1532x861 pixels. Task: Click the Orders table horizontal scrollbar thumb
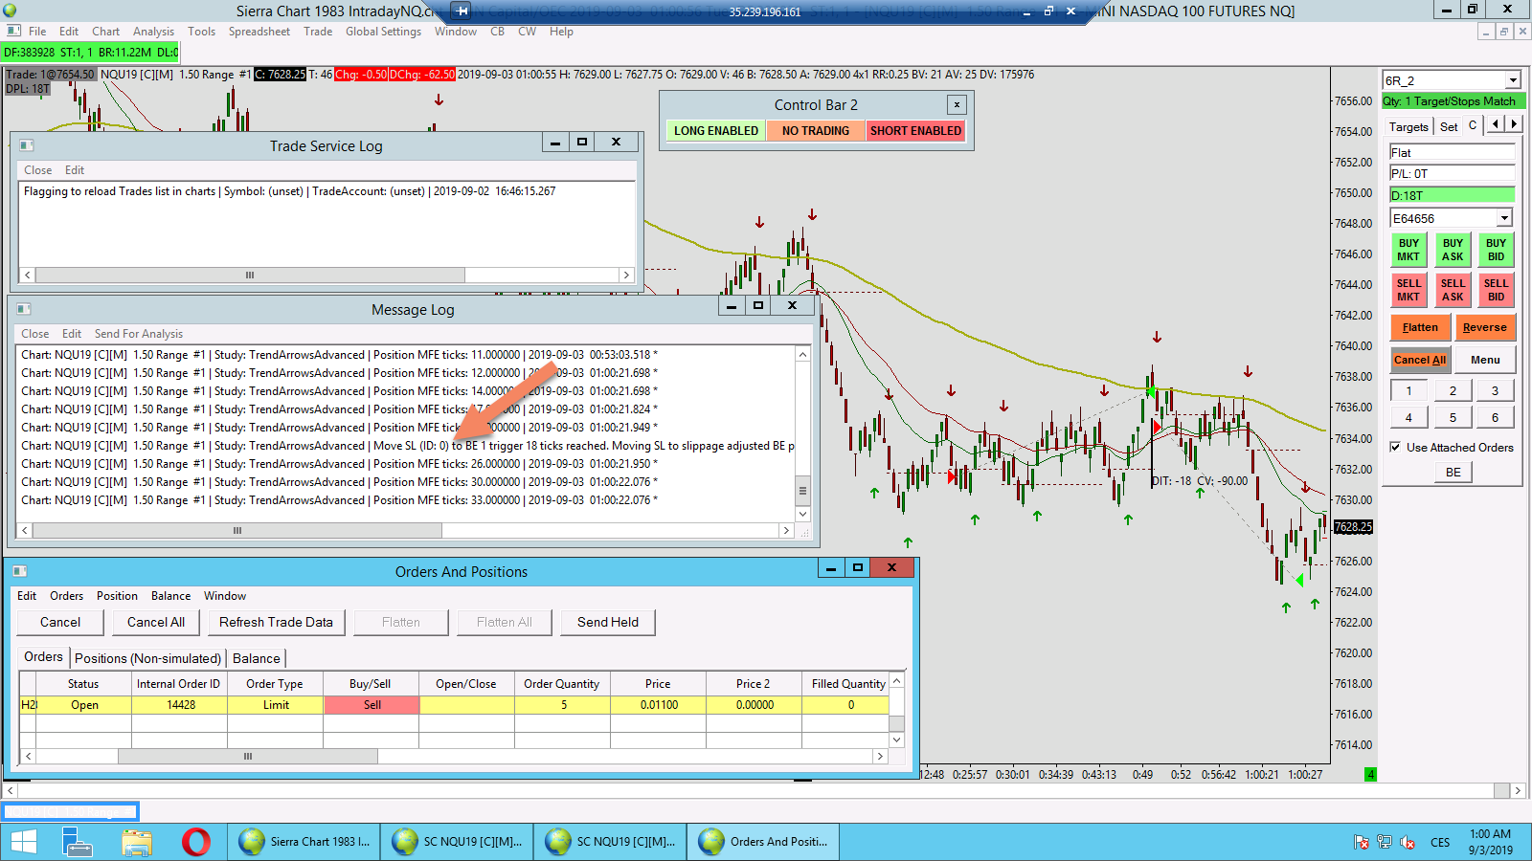pyautogui.click(x=248, y=756)
